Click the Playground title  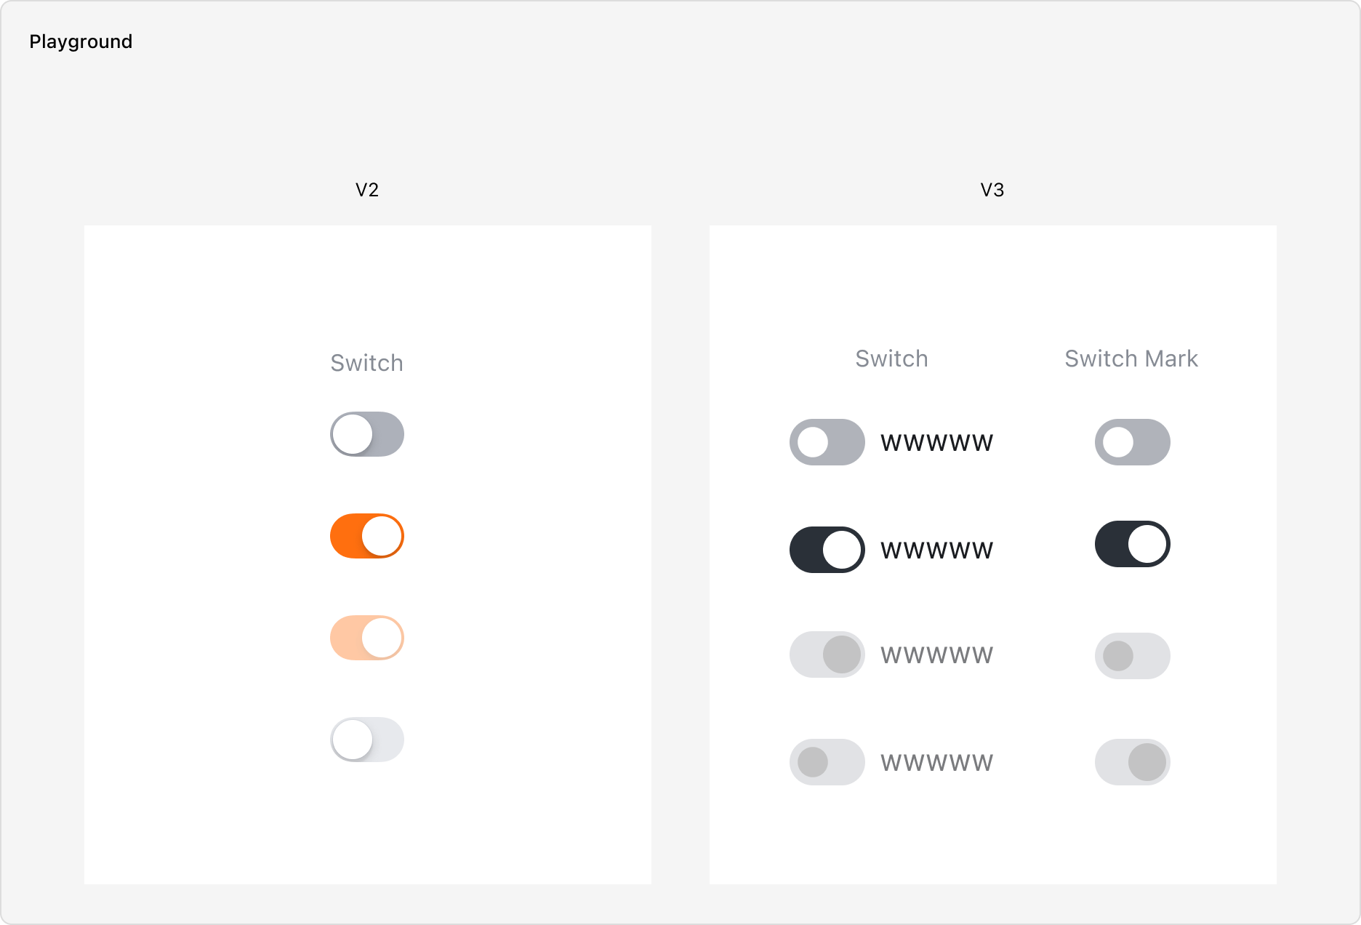81,41
